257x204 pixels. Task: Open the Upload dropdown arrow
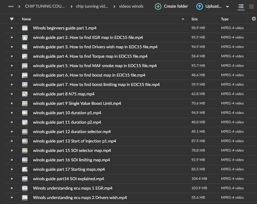click(x=227, y=6)
